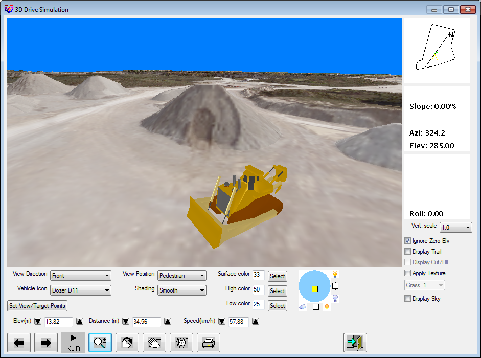Print the 3D view
Image resolution: width=481 pixels, height=358 pixels.
coord(209,342)
